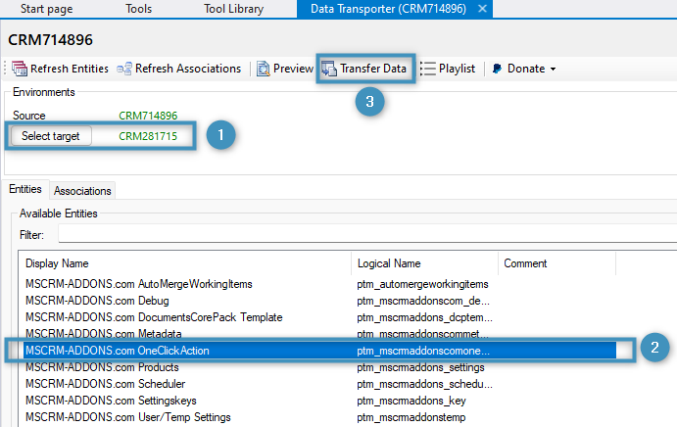Sort by Display Name column header
The image size is (677, 427).
(x=57, y=263)
